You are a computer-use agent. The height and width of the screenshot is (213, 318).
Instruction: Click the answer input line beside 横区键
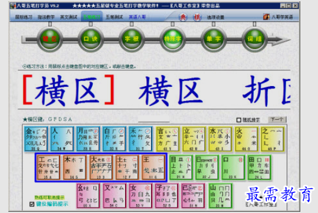click(x=154, y=120)
